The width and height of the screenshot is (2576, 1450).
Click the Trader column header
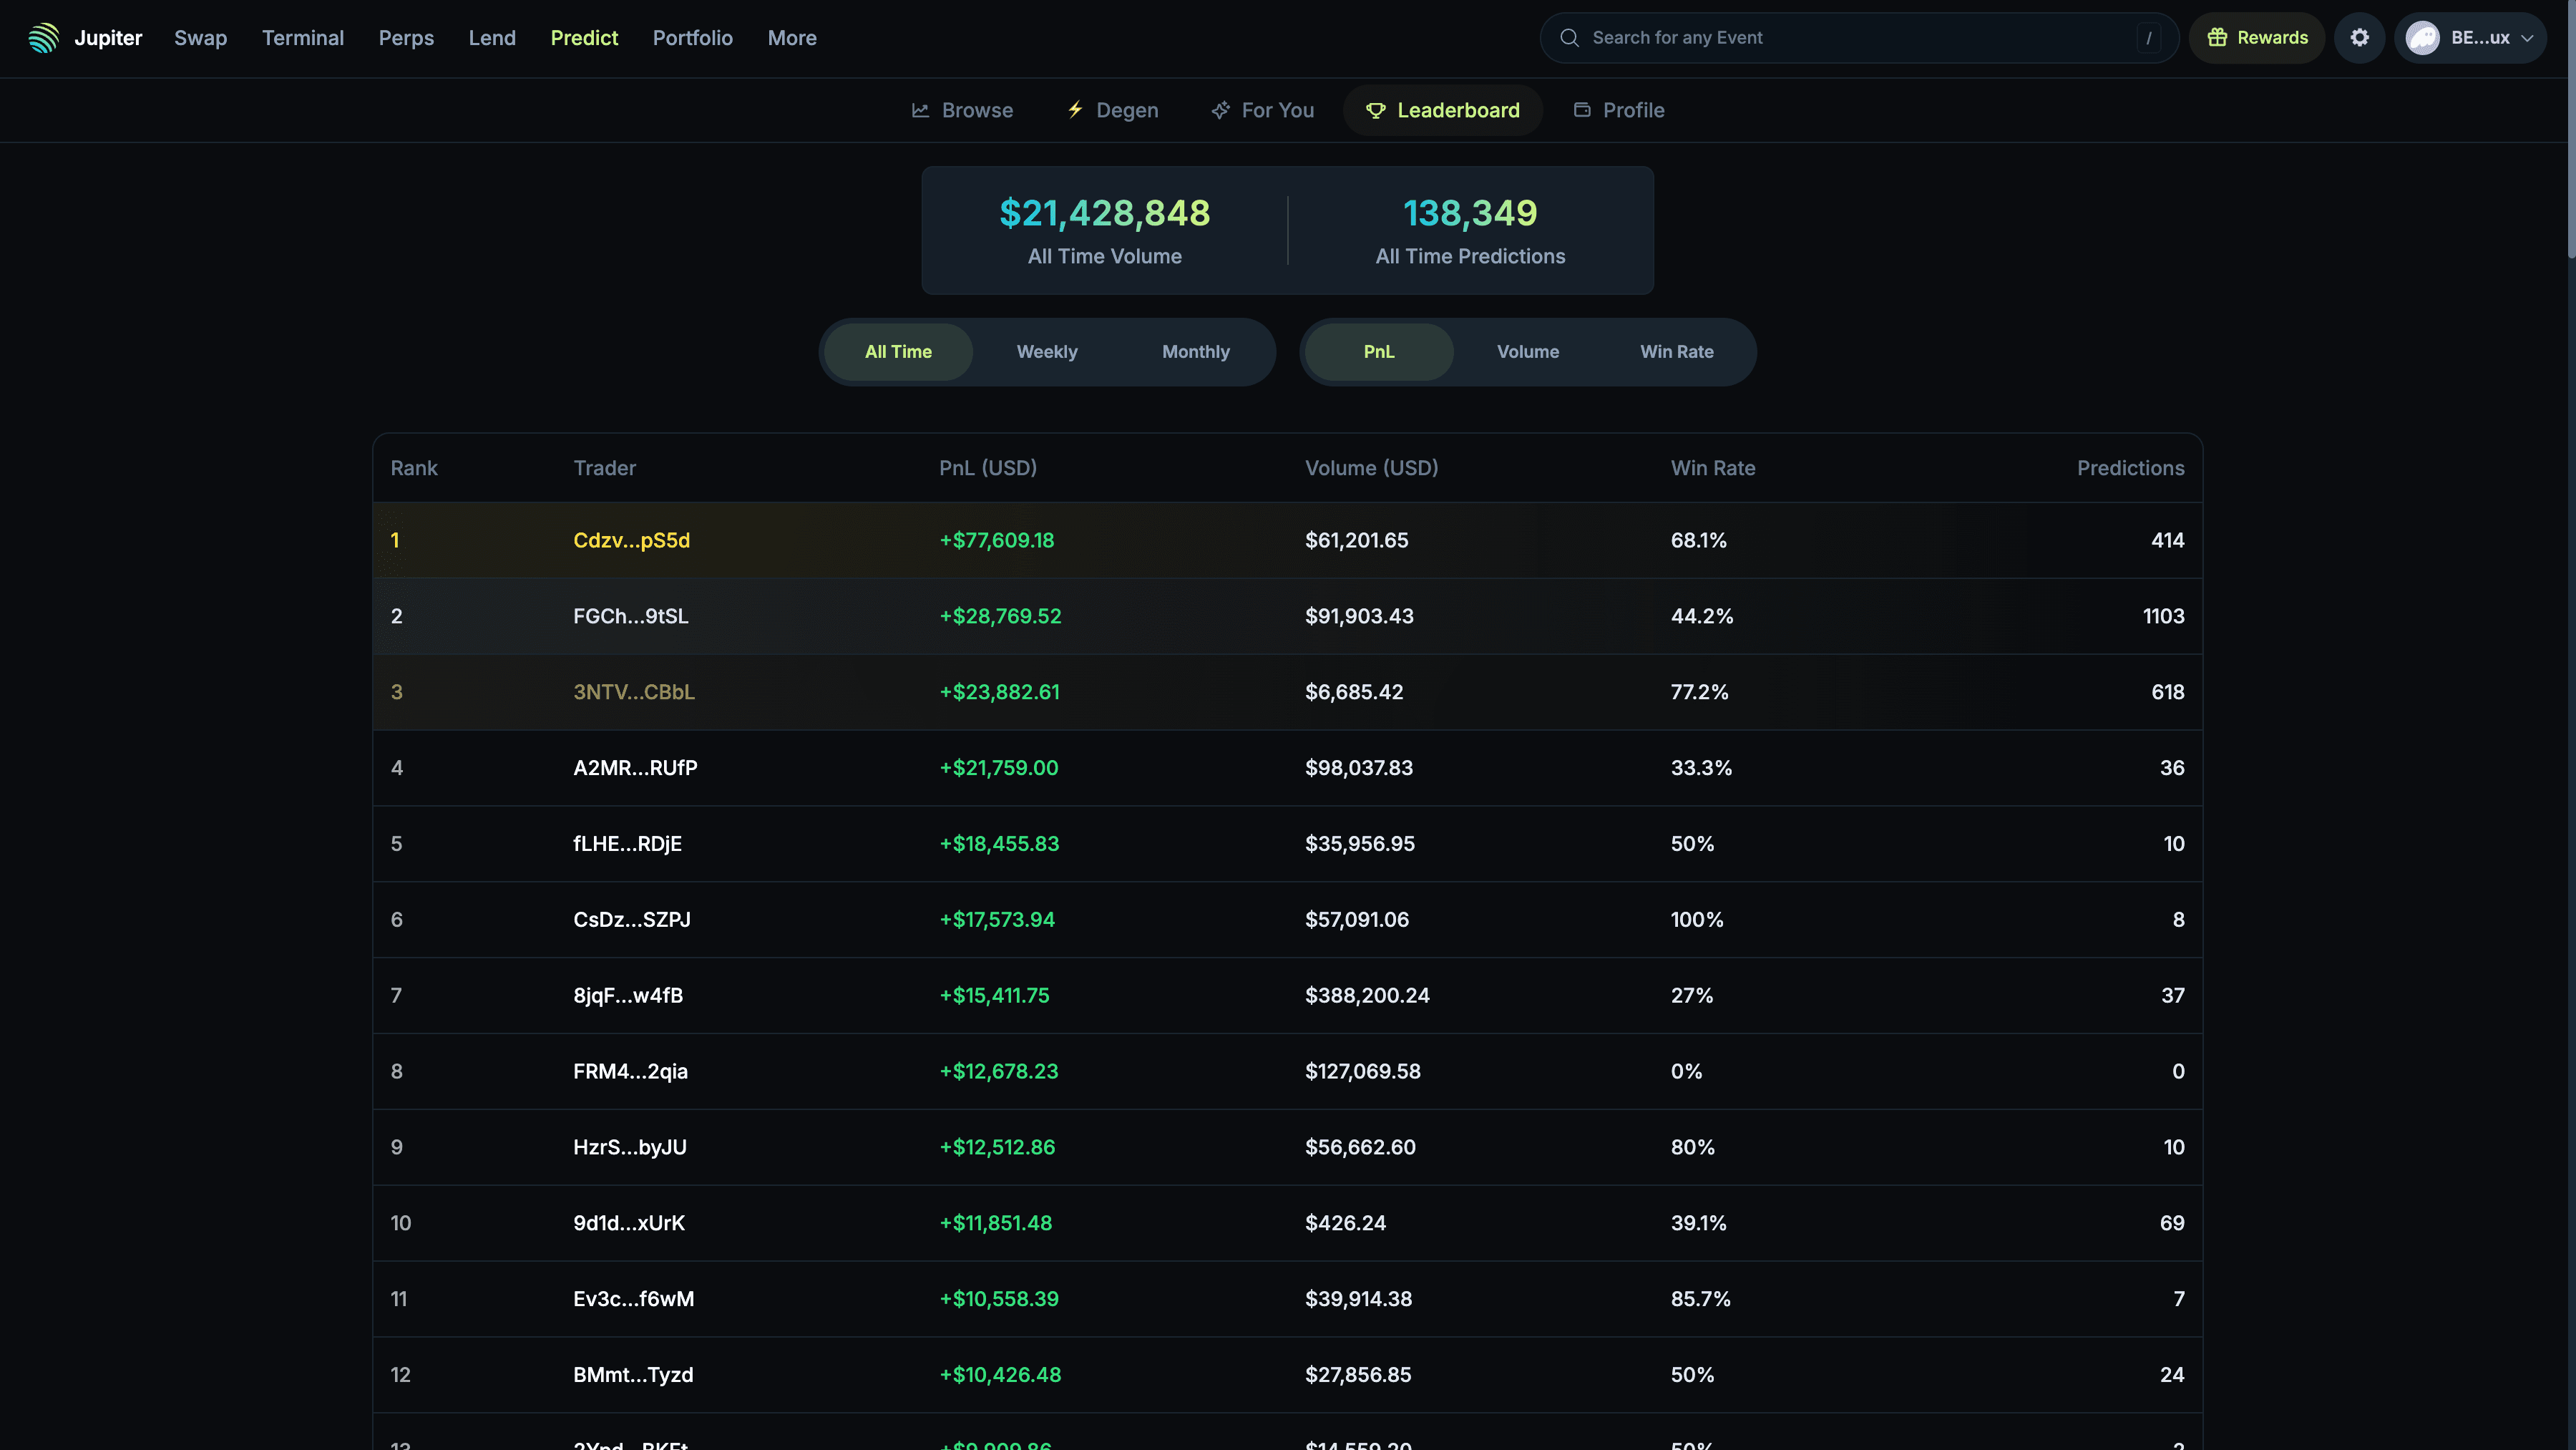604,468
